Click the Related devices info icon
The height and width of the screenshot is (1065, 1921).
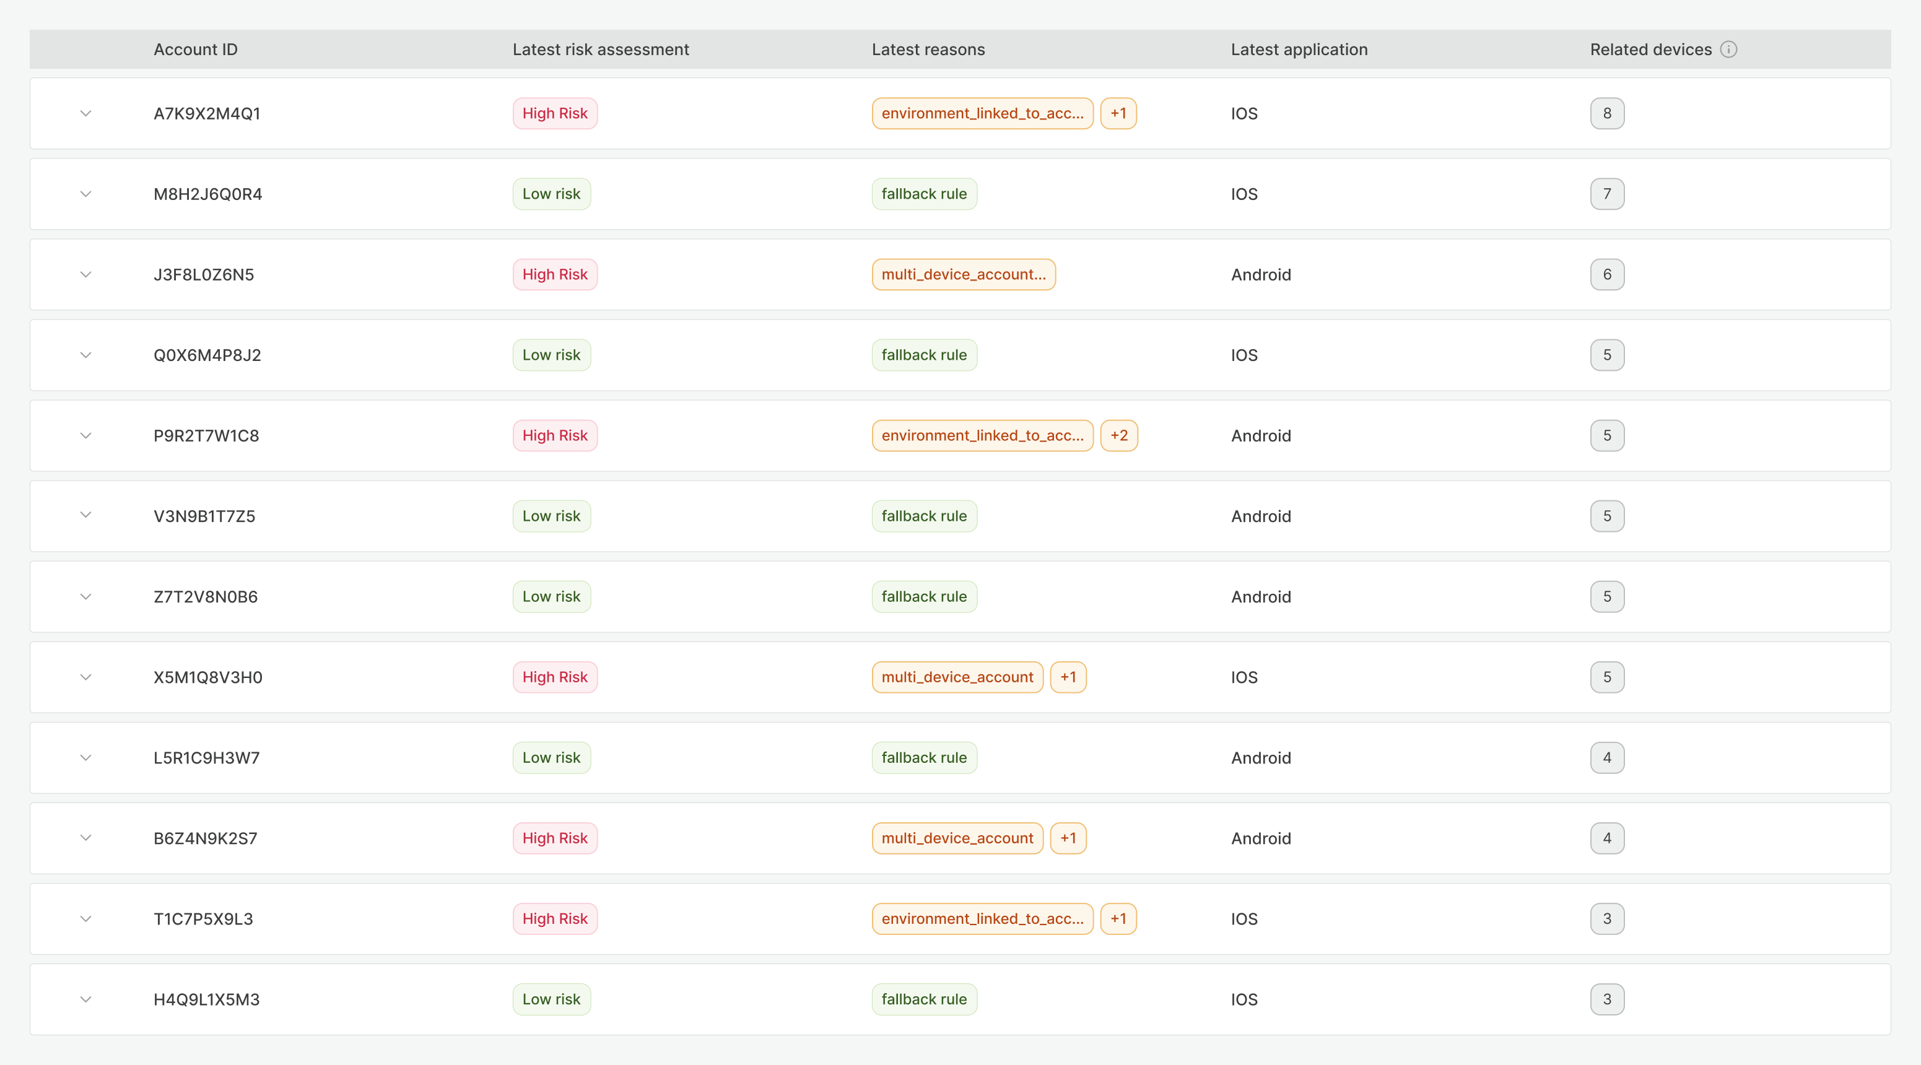[x=1728, y=49]
